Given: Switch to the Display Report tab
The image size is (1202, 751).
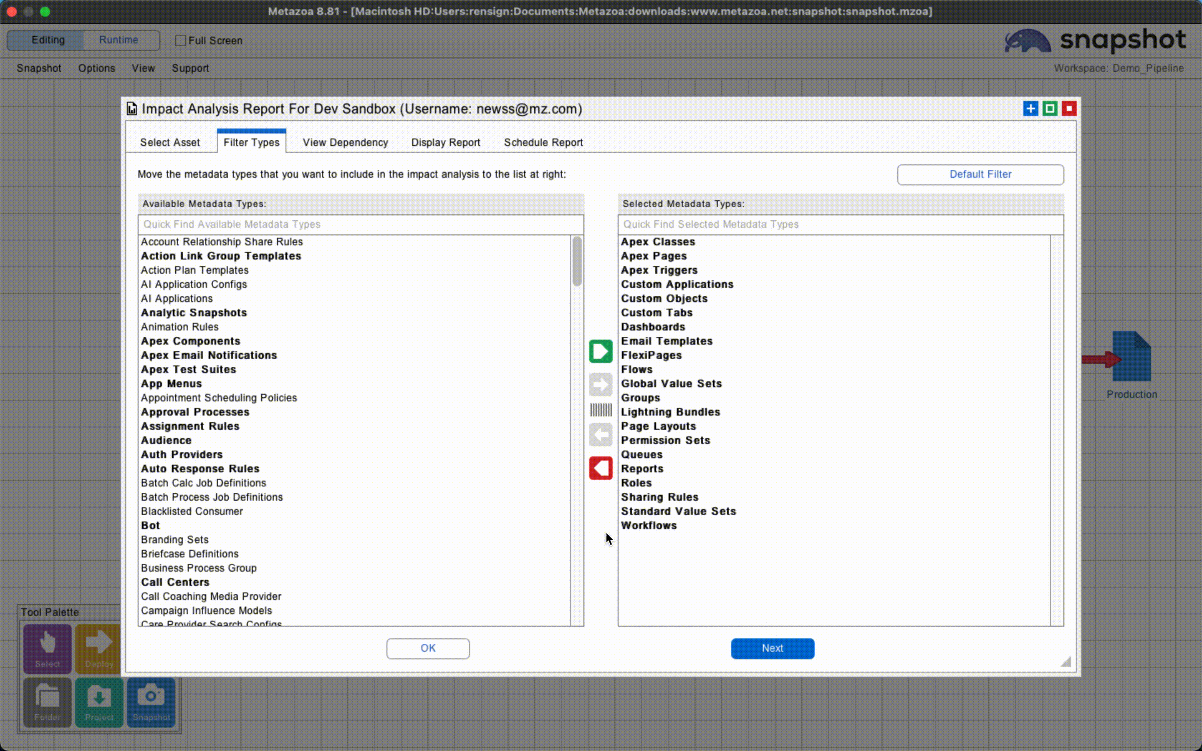Looking at the screenshot, I should (x=446, y=143).
